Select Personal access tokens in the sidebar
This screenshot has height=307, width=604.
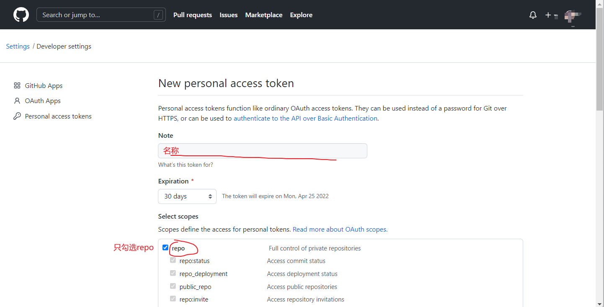click(58, 116)
